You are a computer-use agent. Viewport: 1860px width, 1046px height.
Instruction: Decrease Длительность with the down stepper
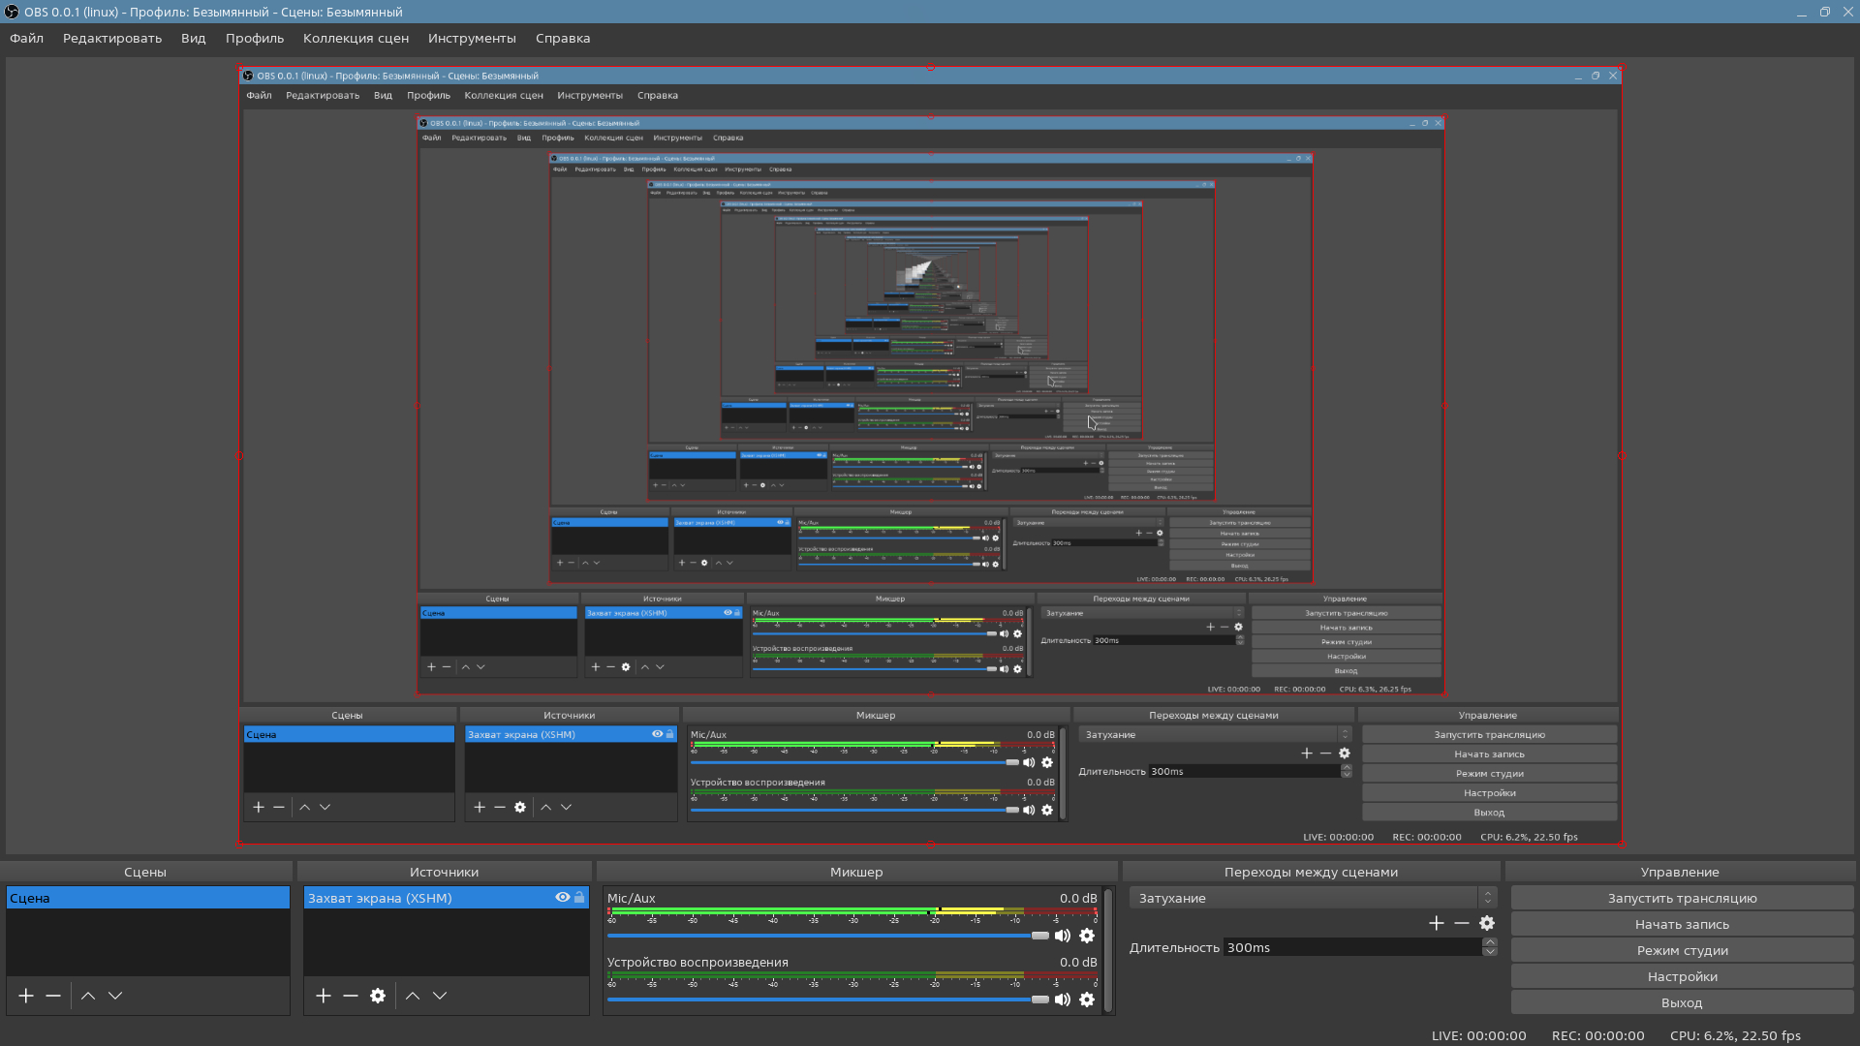[x=1490, y=953]
